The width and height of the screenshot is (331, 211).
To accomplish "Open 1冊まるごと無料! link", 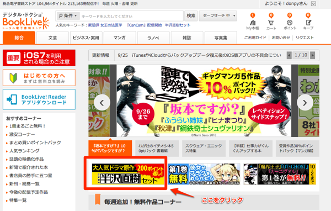I will 27,126.
